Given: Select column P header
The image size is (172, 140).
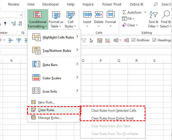Looking at the screenshot, I should (x=101, y=60).
